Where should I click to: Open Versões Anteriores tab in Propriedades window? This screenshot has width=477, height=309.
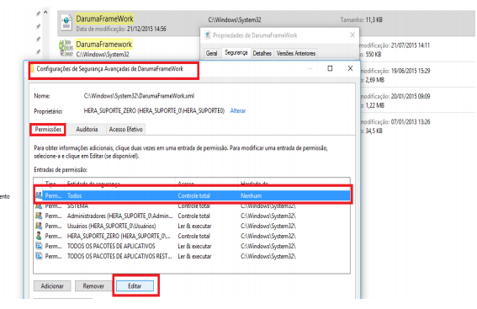pos(295,53)
